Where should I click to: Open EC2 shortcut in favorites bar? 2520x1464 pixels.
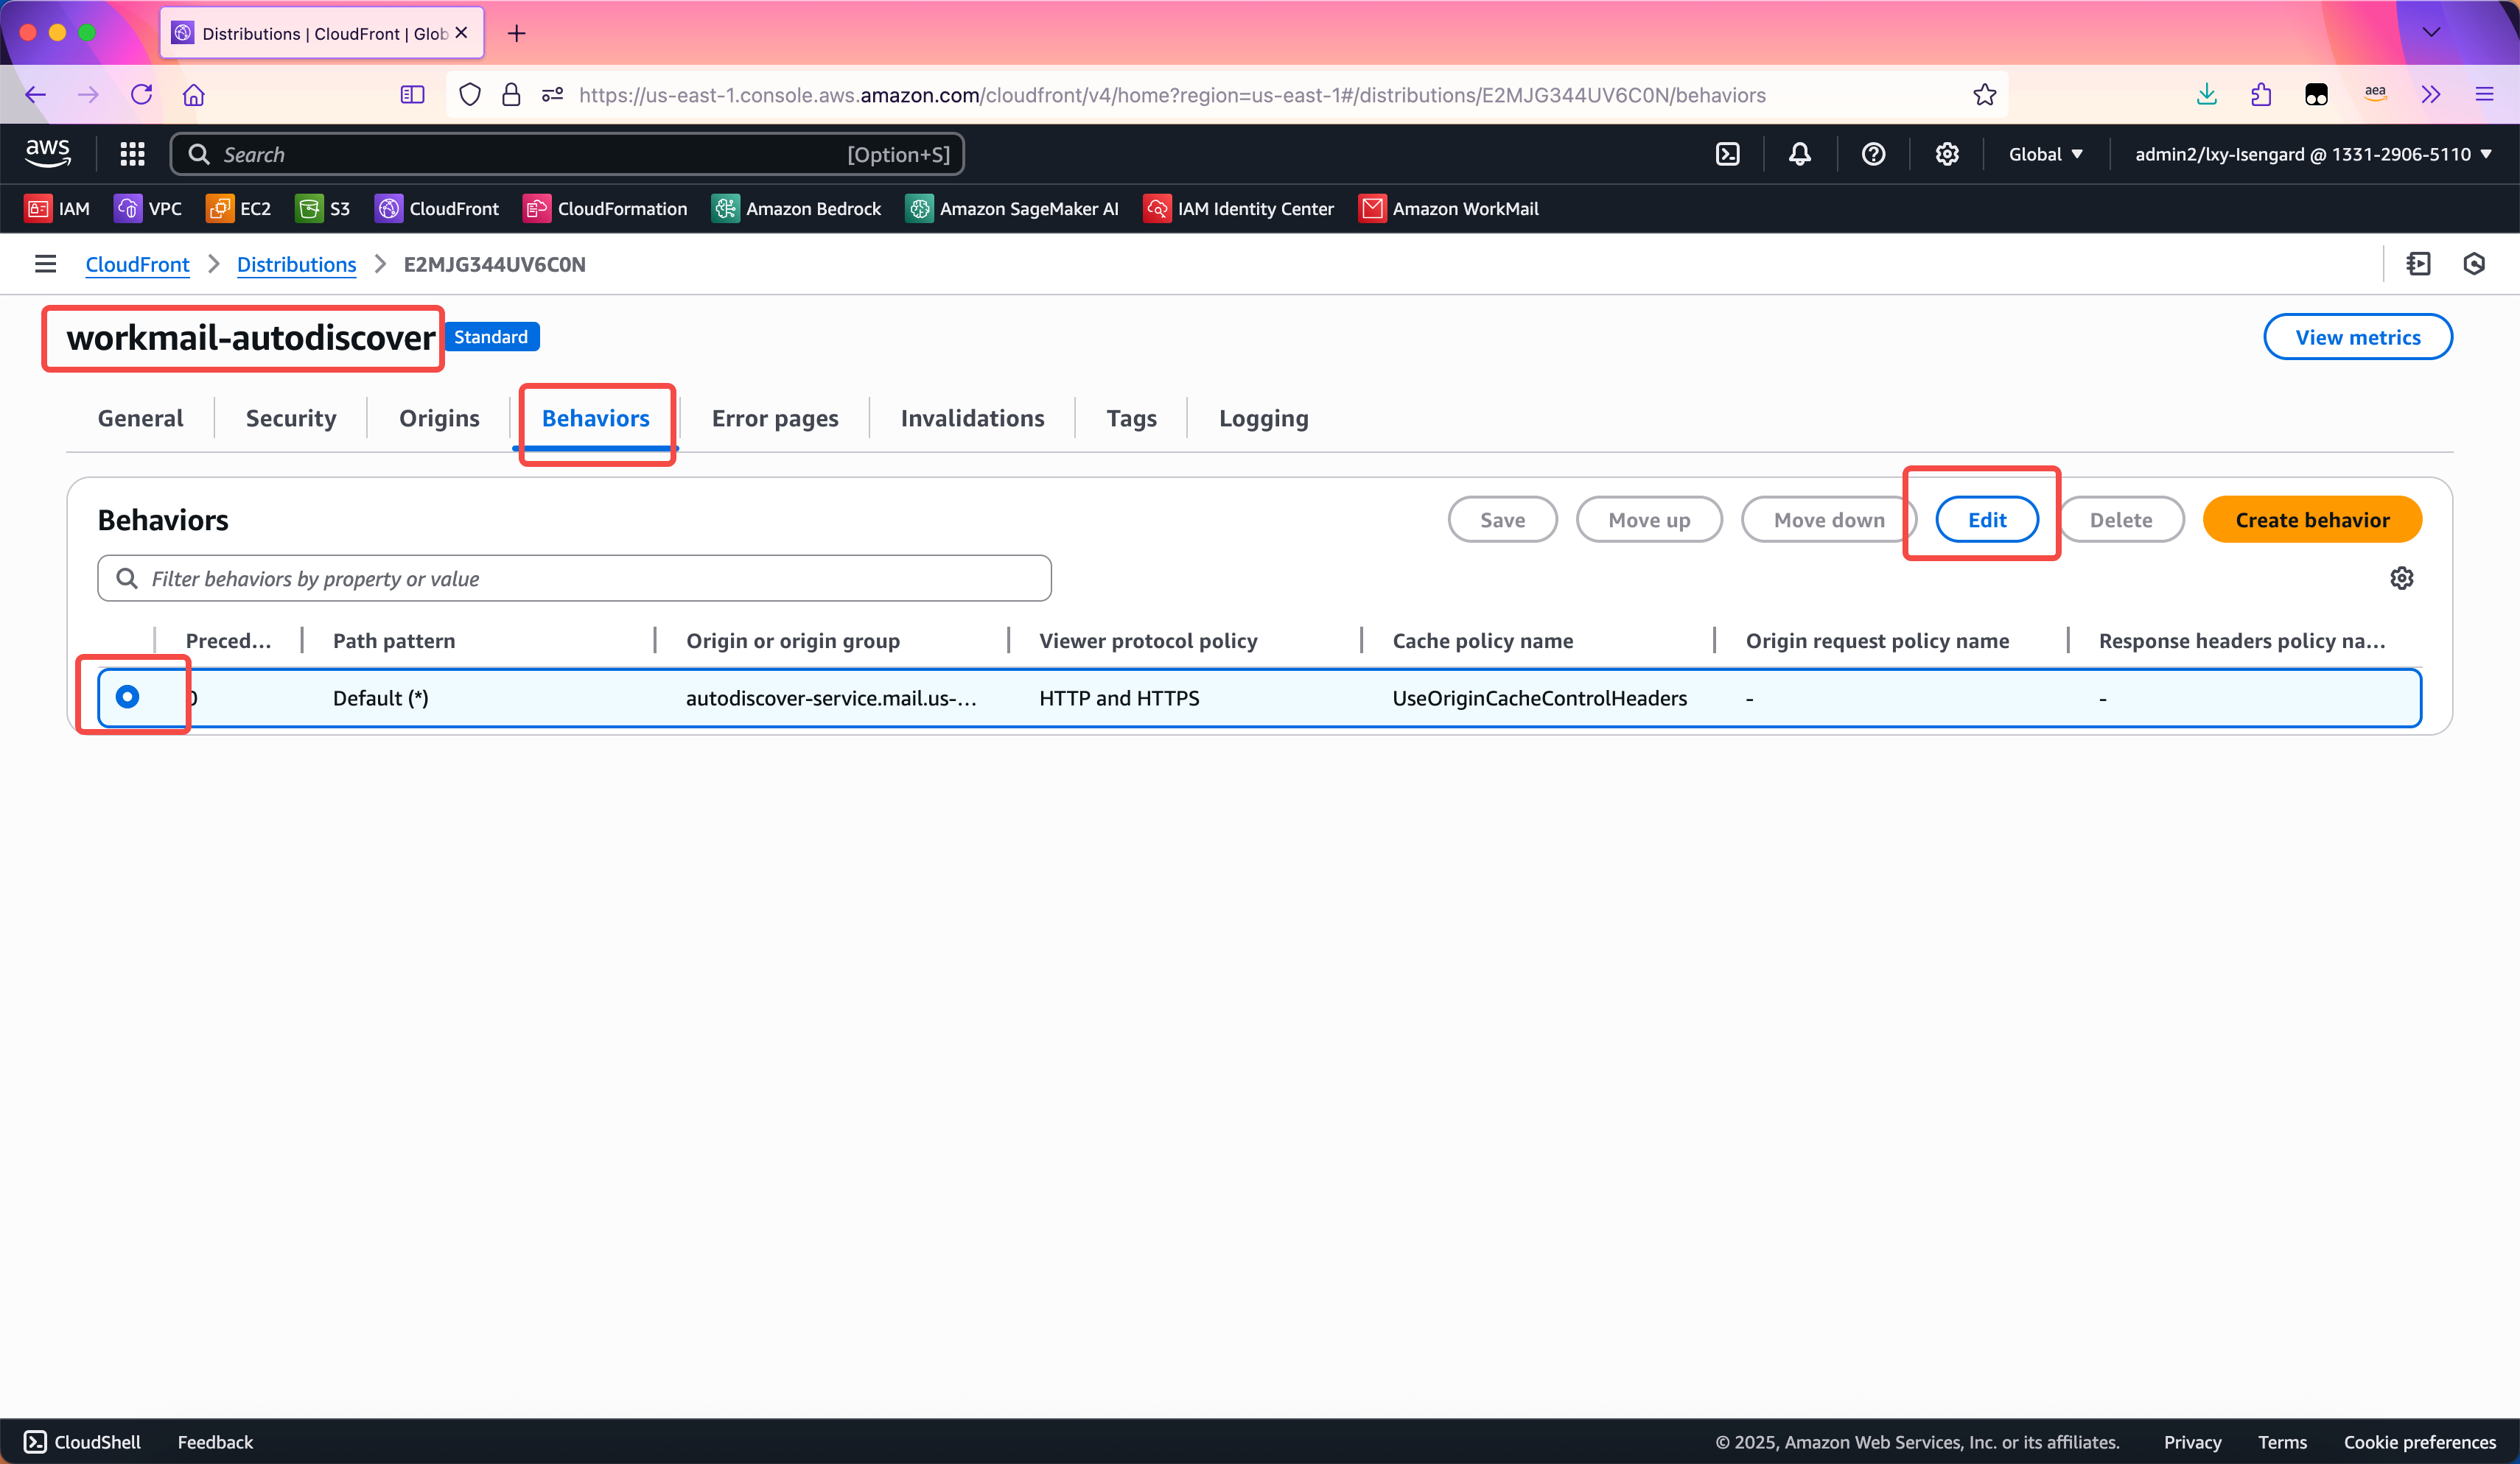click(x=238, y=208)
